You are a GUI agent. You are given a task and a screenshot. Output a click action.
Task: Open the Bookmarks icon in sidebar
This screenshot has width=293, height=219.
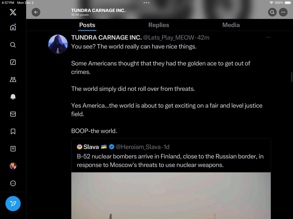coord(13,131)
